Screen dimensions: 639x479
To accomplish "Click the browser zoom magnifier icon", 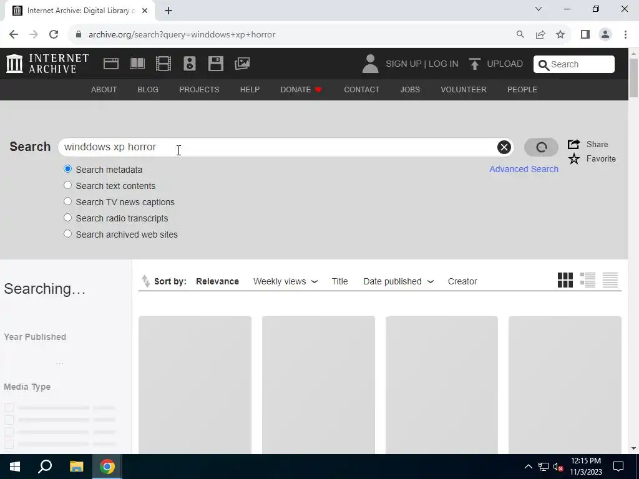I will pos(520,35).
